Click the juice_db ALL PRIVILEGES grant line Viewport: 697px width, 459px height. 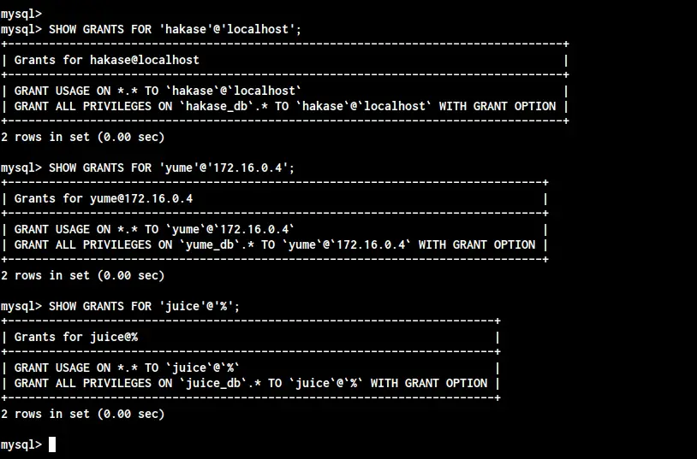[x=251, y=384]
